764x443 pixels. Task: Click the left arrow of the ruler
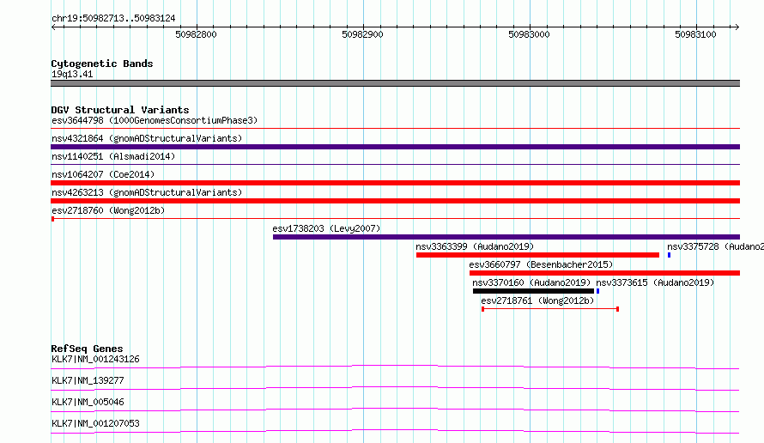point(53,27)
